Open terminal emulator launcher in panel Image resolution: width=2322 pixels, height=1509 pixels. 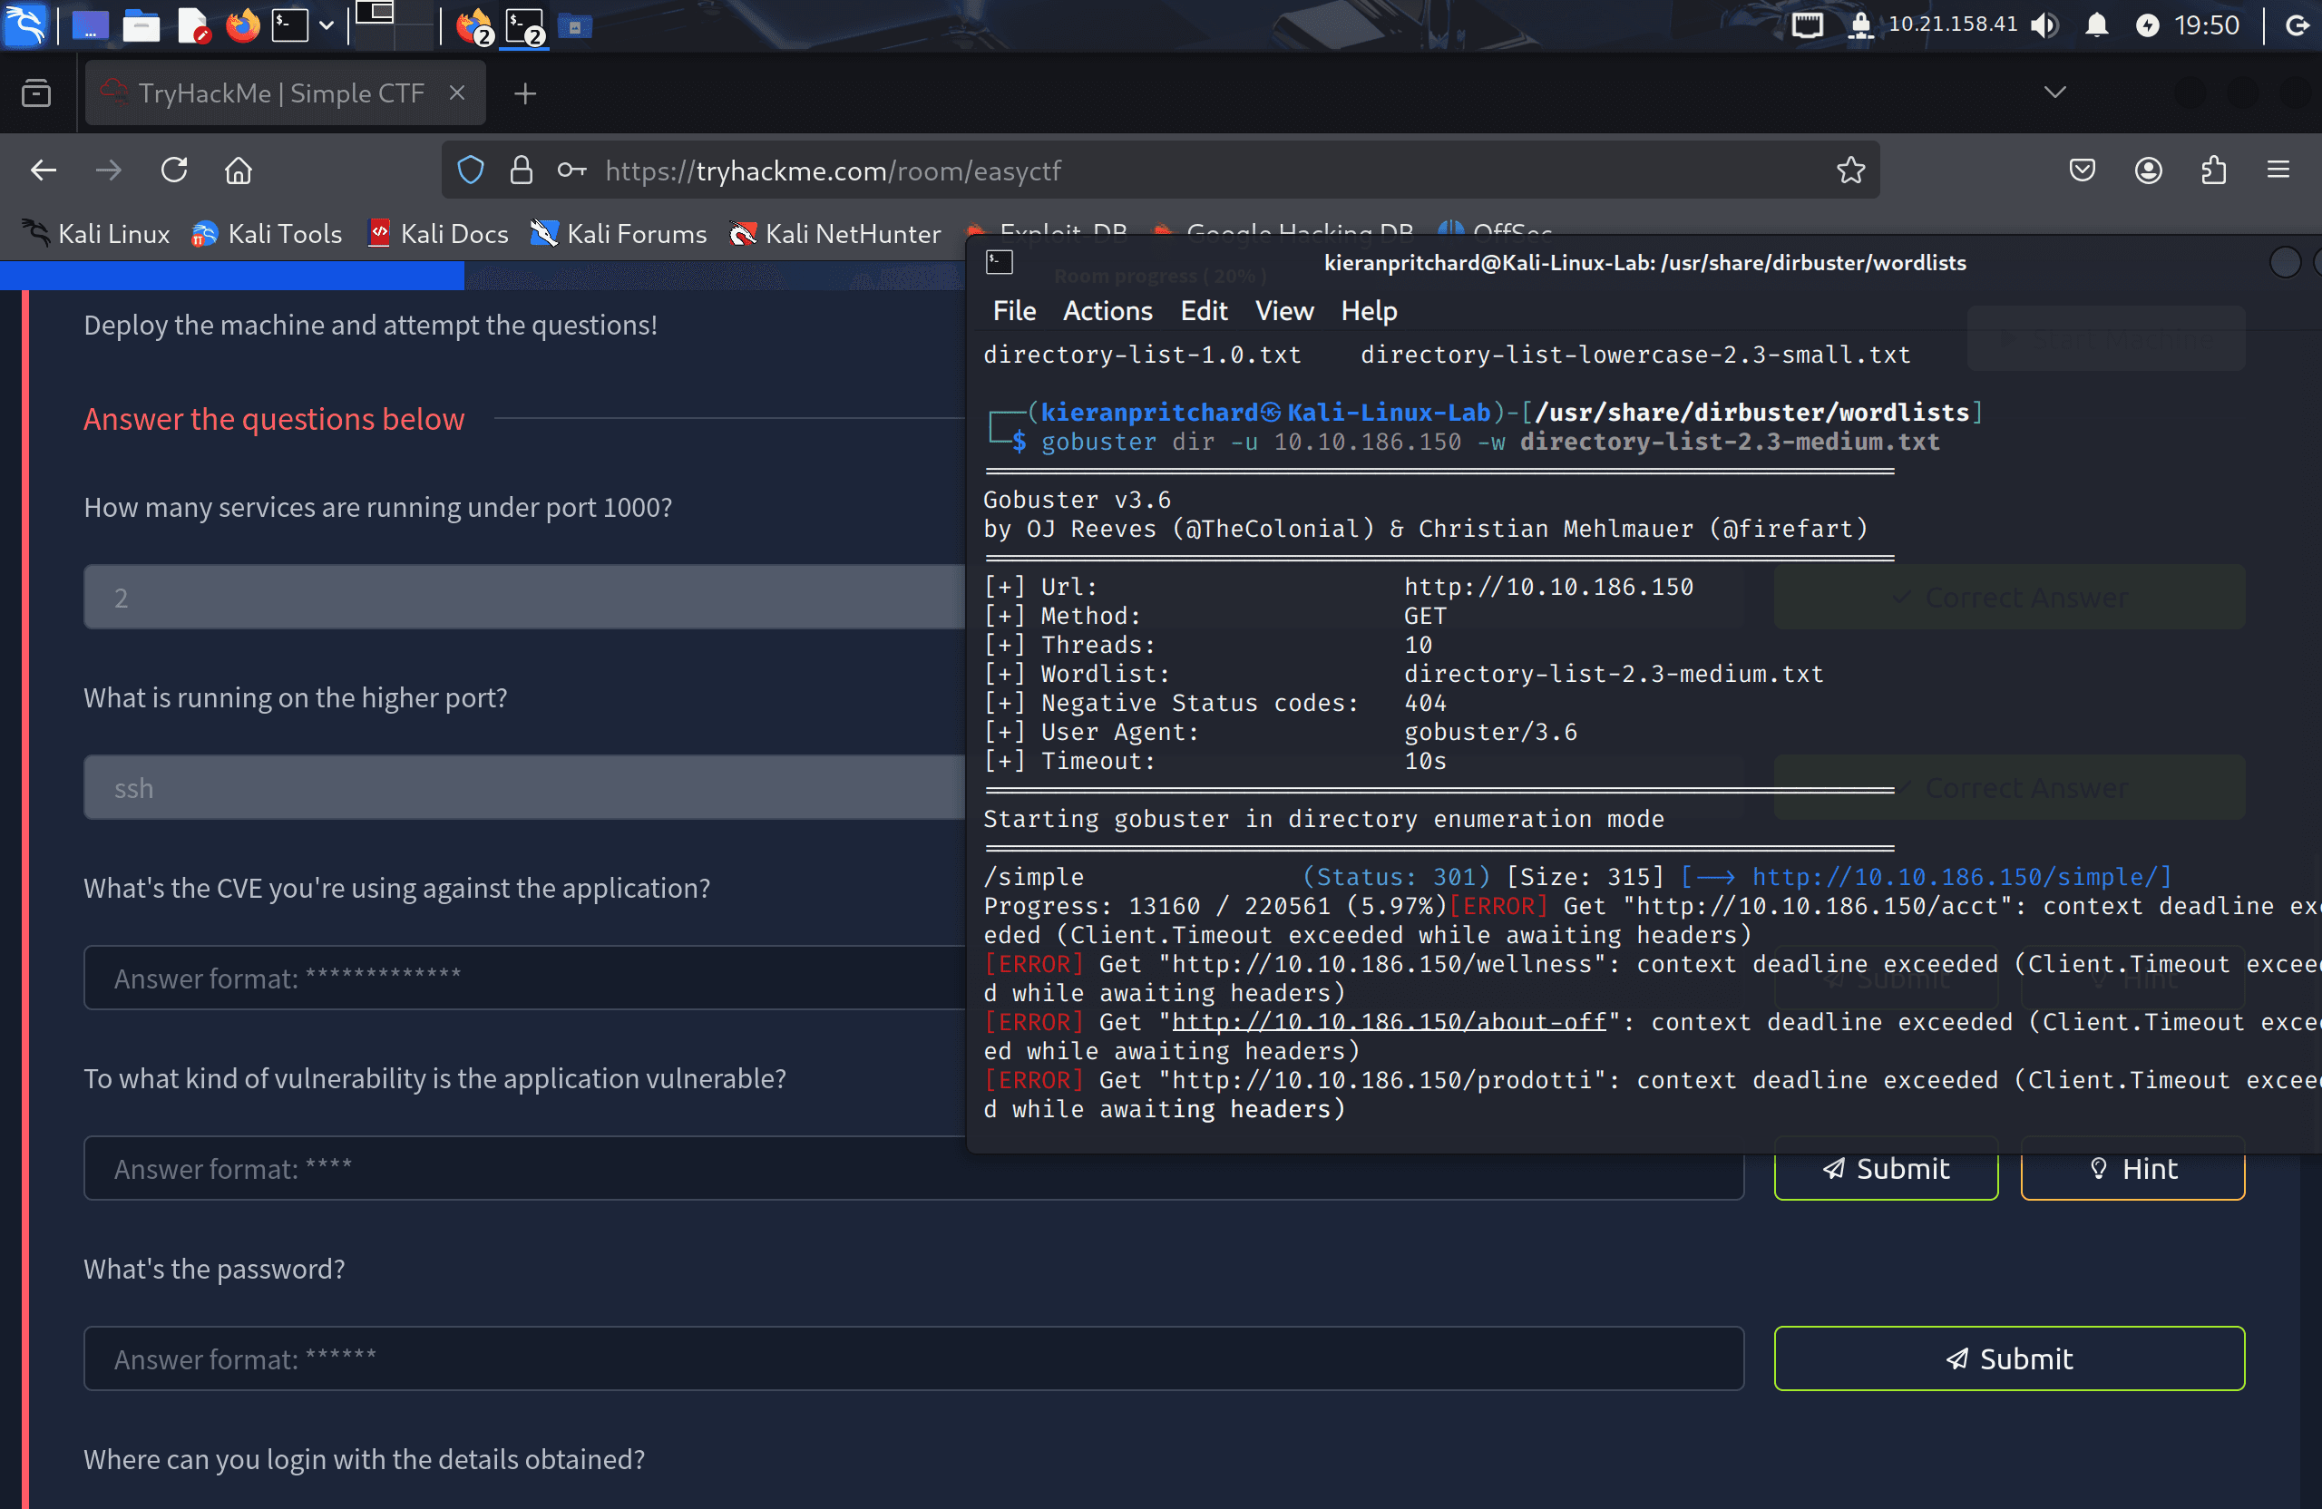point(289,25)
